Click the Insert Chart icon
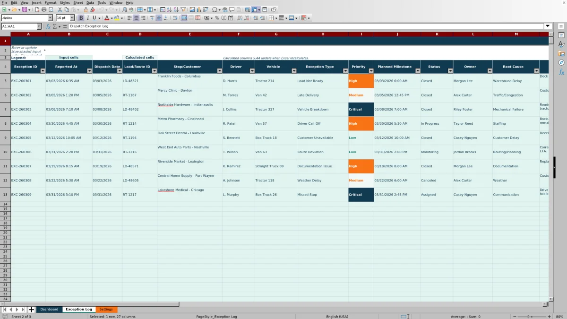This screenshot has width=567, height=319. (199, 9)
